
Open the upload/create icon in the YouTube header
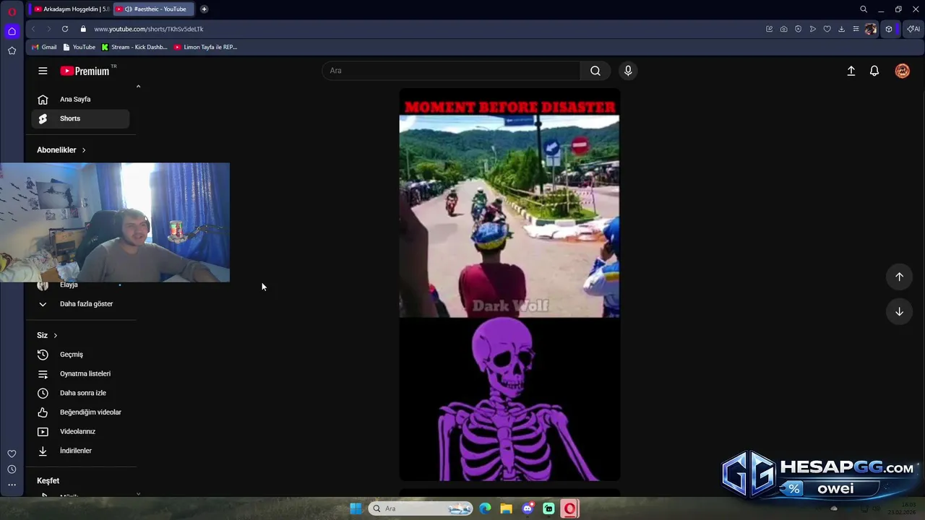tap(851, 71)
